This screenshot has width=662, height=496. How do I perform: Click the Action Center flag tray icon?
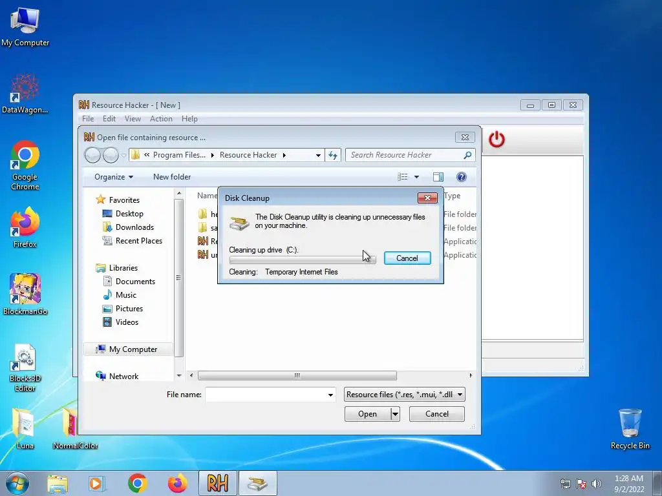(581, 484)
